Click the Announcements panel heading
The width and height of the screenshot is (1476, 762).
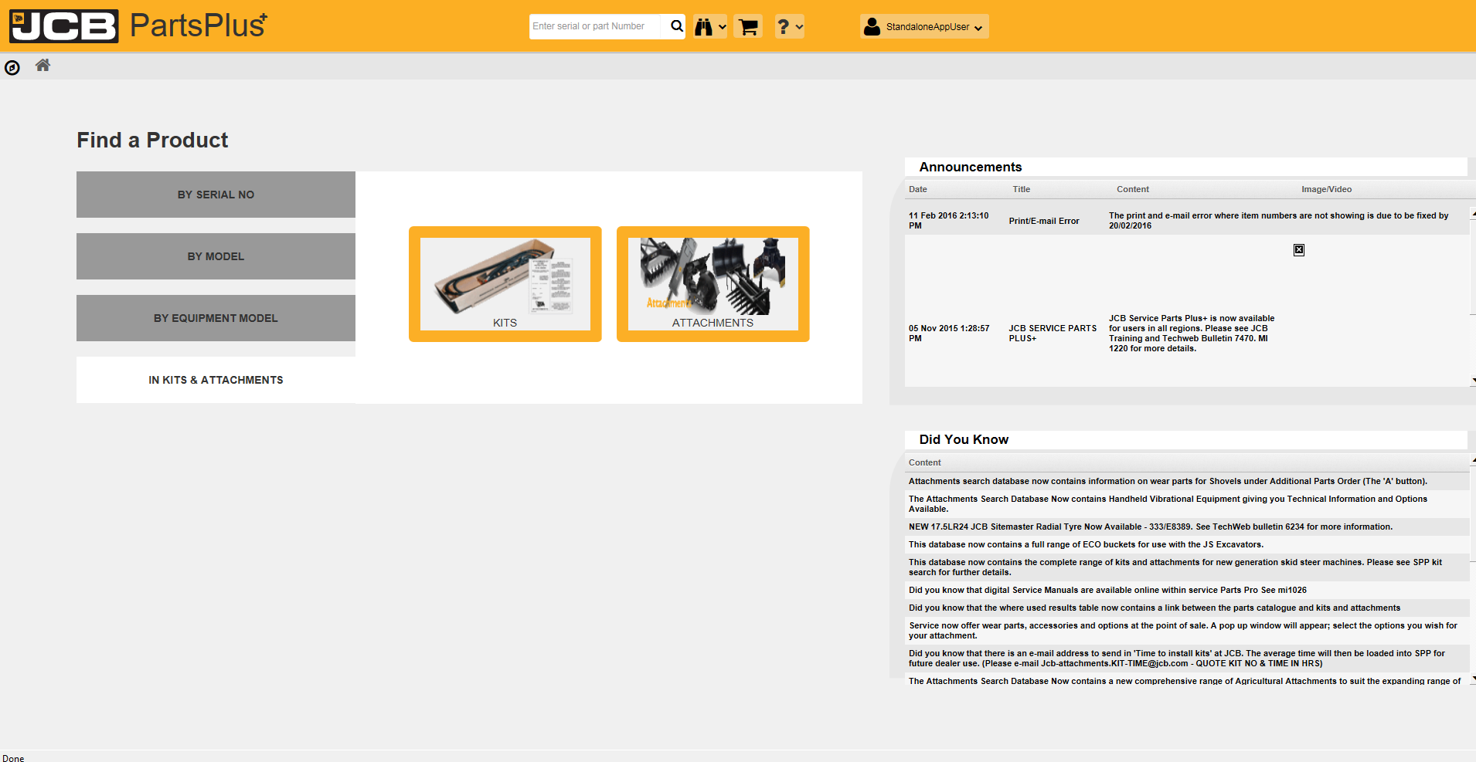tap(971, 167)
